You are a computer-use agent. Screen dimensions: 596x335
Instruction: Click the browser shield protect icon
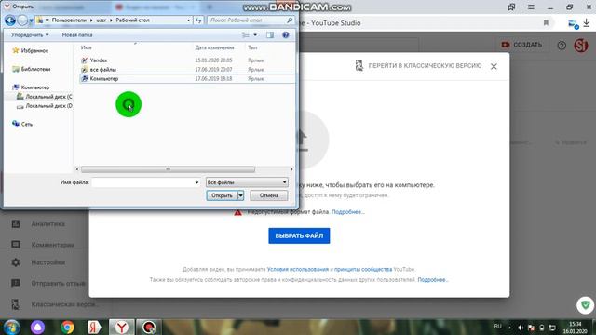(x=586, y=305)
